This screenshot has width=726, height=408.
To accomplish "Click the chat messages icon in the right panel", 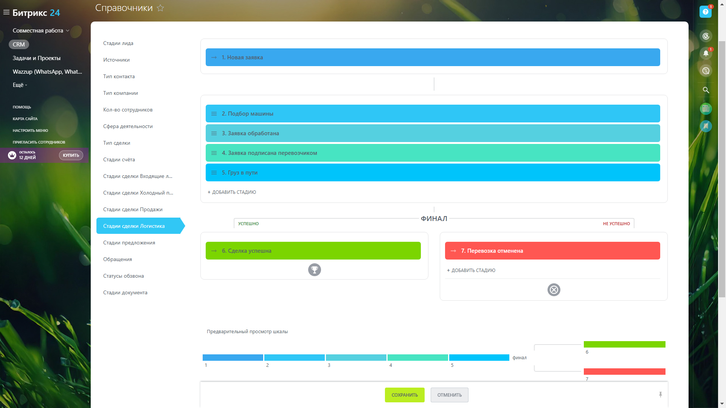I will click(706, 71).
